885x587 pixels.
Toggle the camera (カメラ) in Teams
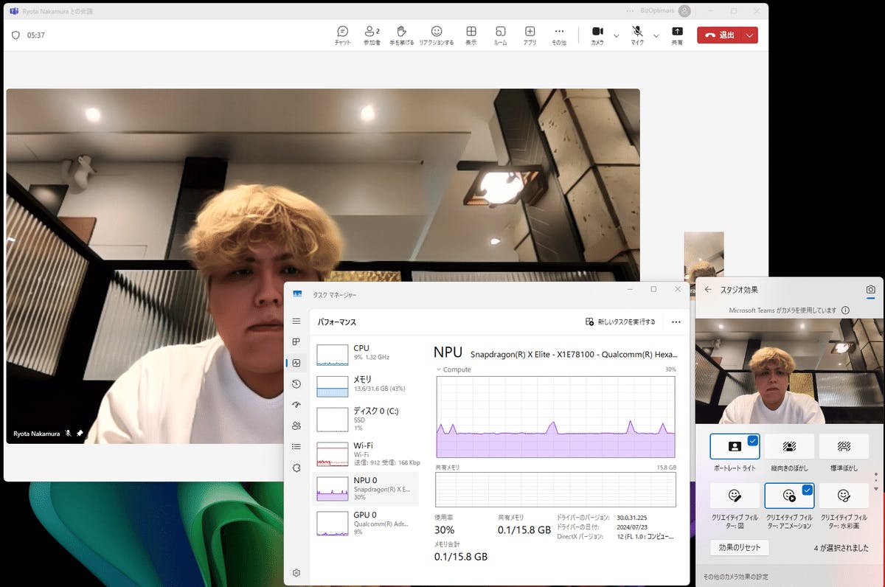(597, 35)
